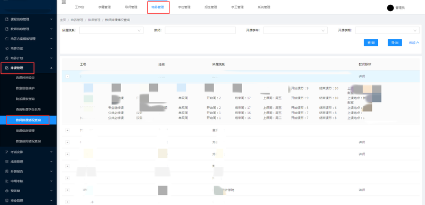Click the sidebar collapse hamburger icon
The height and width of the screenshot is (205, 425).
coord(64,2)
